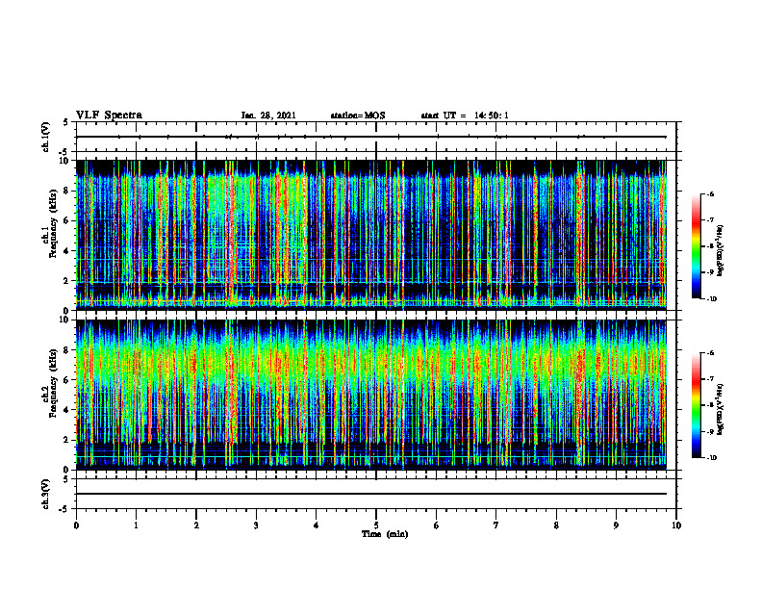Click the time axis tick label "1"
Viewport: 762px width, 589px height.
pos(136,525)
